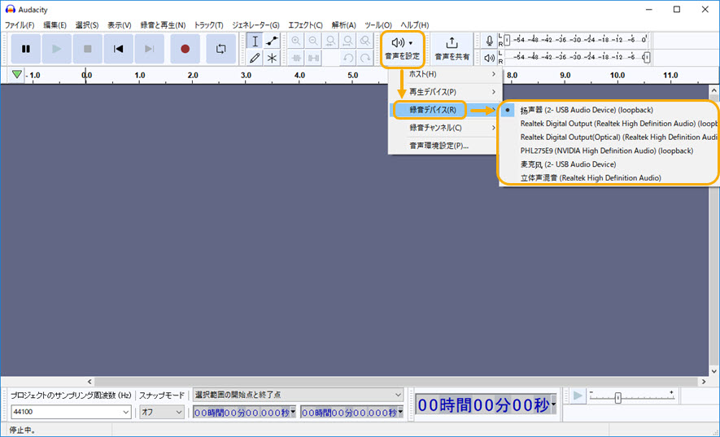Image resolution: width=720 pixels, height=437 pixels.
Task: Click the Zoom Out magnifier icon
Action: coord(313,41)
